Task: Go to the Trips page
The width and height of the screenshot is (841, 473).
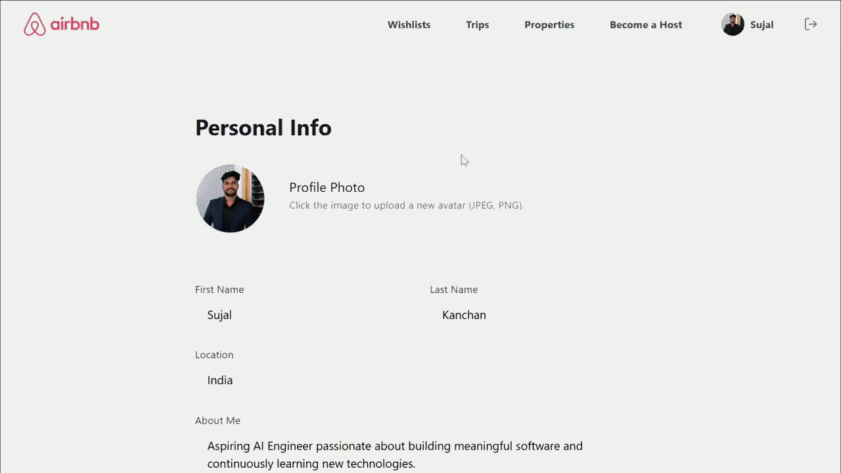Action: tap(478, 25)
